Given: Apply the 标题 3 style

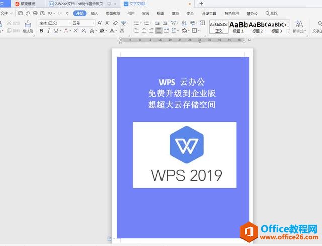Looking at the screenshot, I should tap(276, 27).
